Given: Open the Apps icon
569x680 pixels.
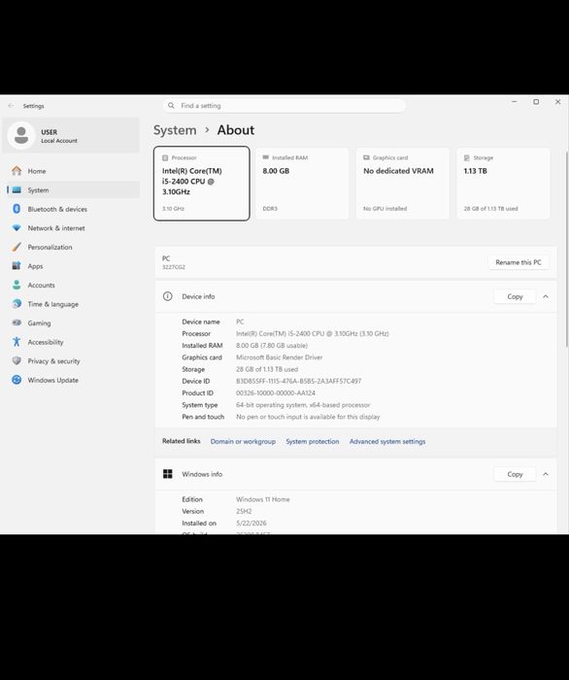Looking at the screenshot, I should (x=17, y=266).
